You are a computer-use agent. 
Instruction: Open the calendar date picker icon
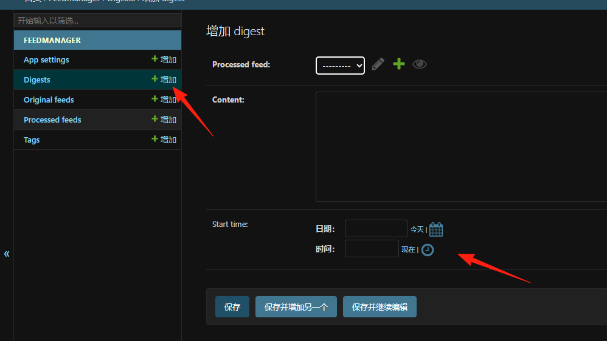pos(436,229)
